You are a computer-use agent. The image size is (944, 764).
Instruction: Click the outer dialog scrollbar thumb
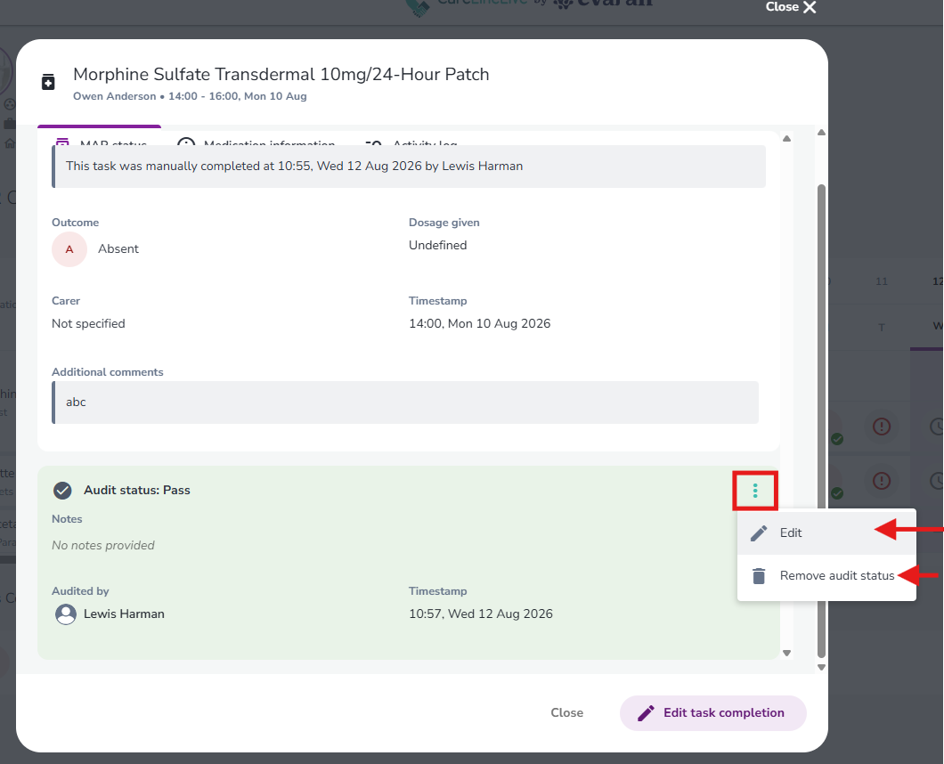coord(821,421)
